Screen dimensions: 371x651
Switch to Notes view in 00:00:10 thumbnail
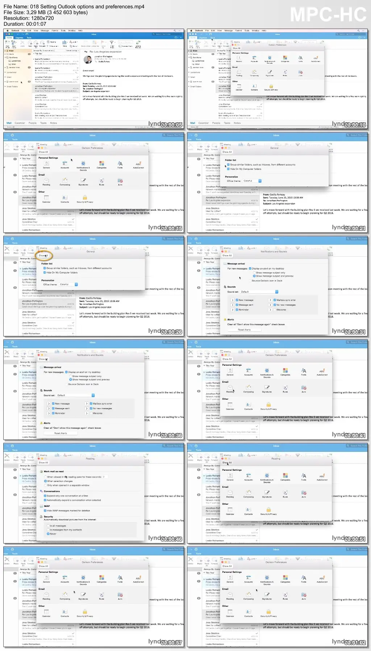coord(237,123)
